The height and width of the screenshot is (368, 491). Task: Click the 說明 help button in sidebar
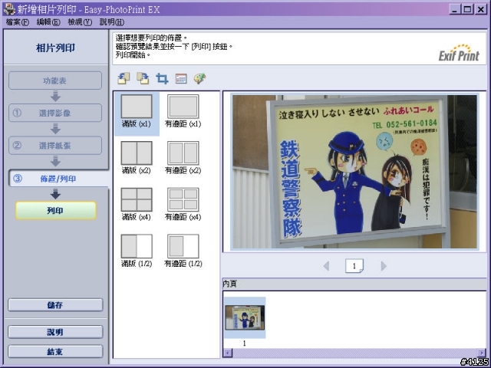55,332
